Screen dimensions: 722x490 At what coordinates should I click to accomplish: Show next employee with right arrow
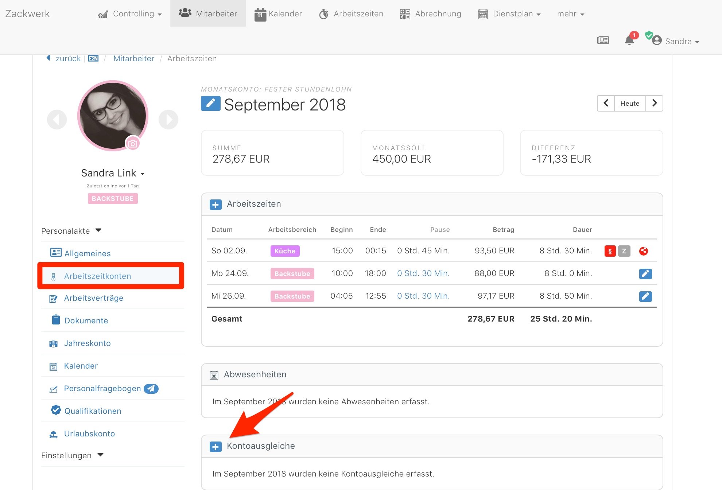(x=168, y=119)
